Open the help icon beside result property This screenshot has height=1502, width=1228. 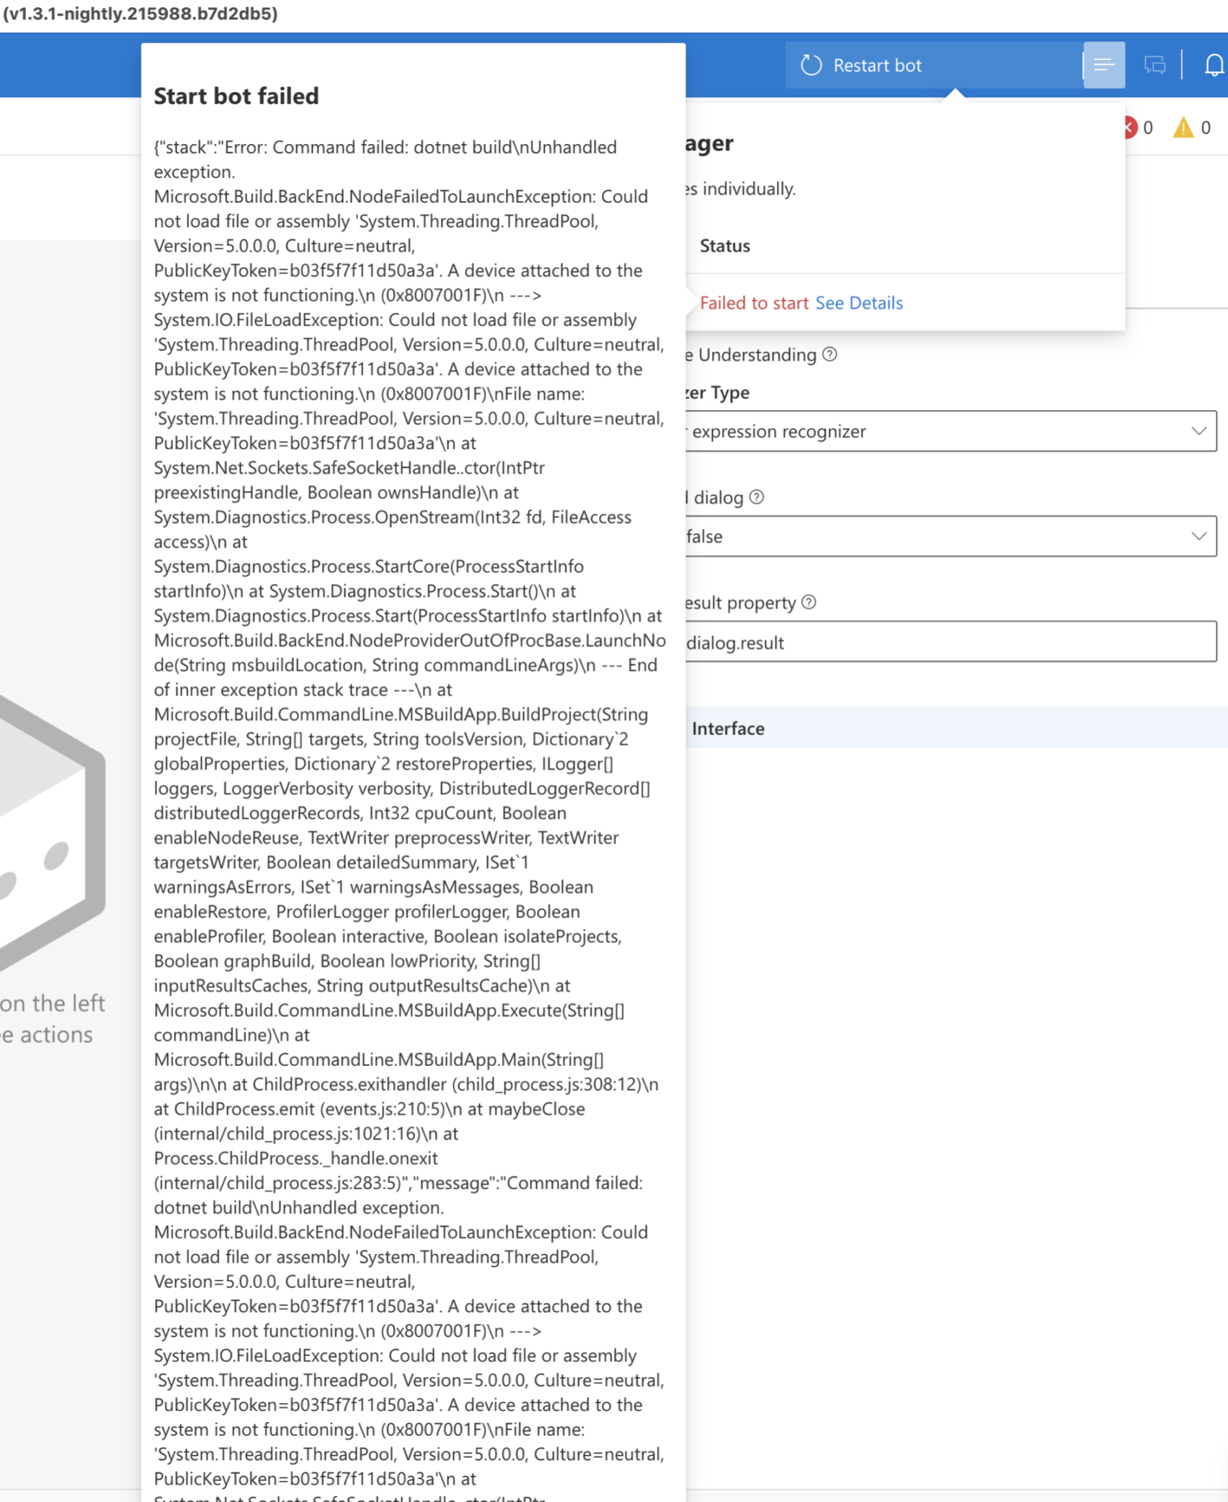[809, 603]
